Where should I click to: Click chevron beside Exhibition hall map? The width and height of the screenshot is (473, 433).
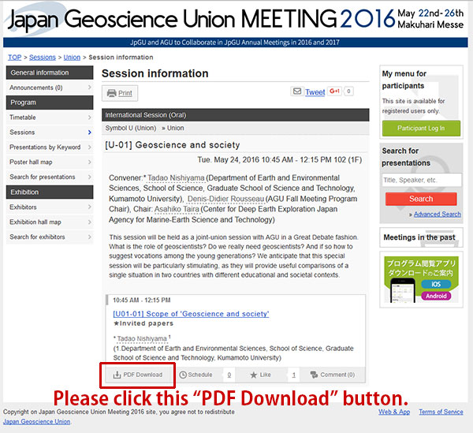coord(90,222)
